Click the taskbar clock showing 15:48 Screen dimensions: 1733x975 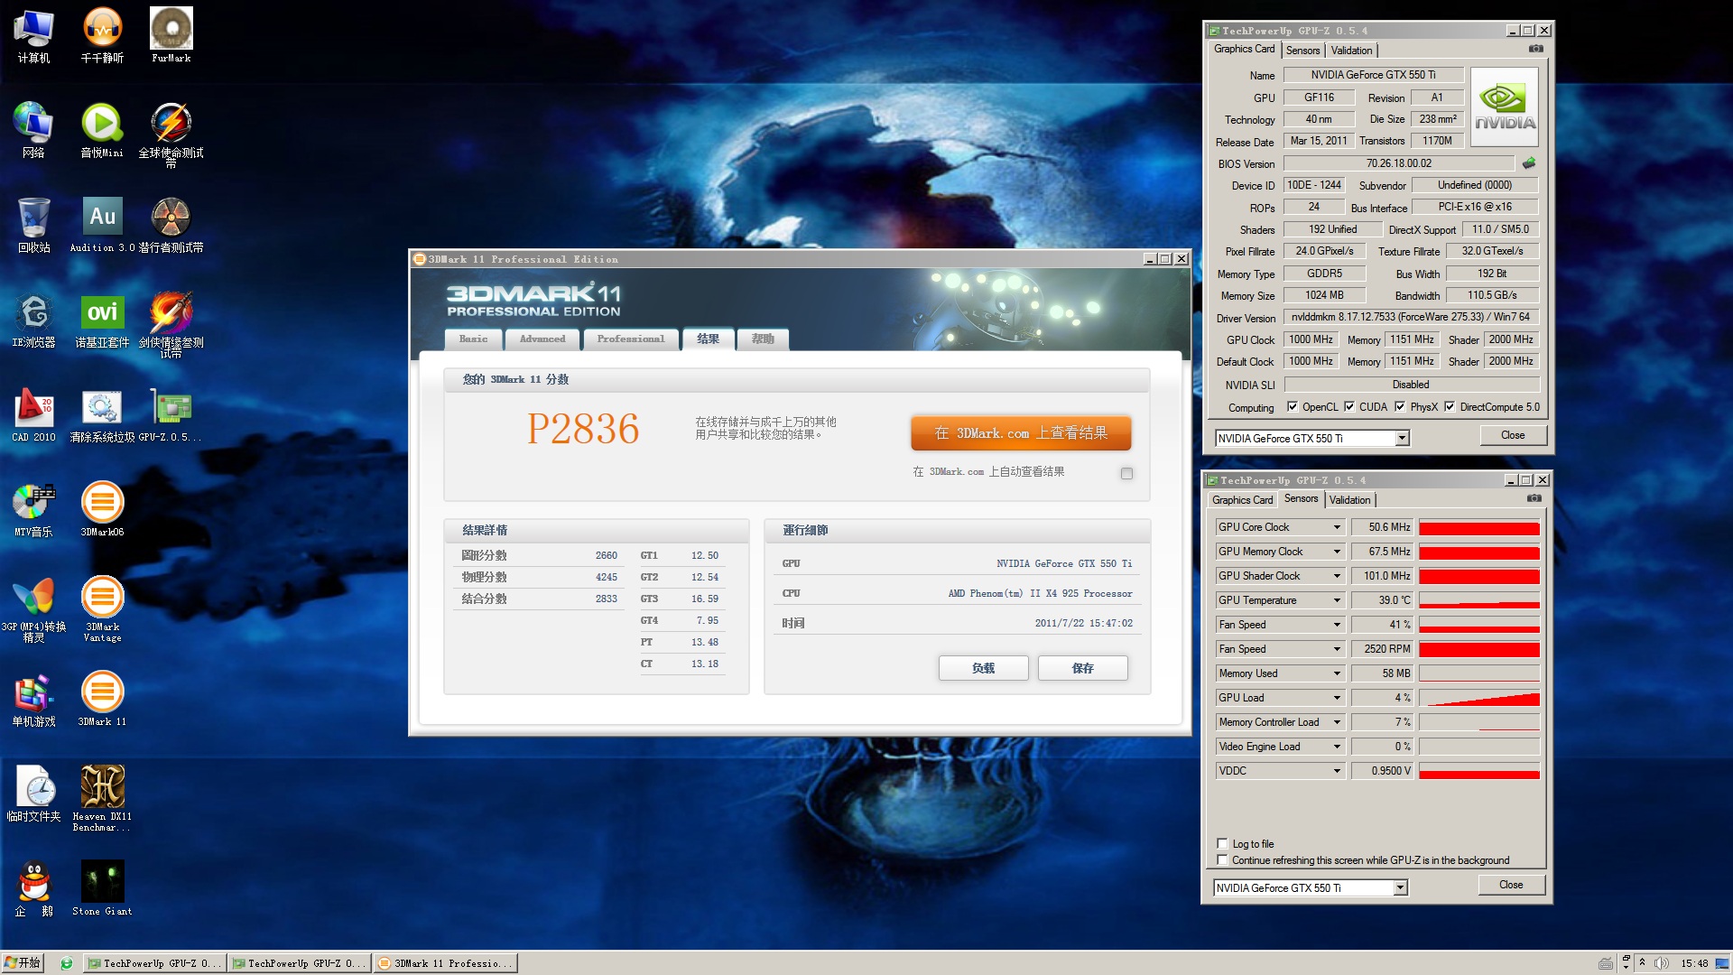1694,963
